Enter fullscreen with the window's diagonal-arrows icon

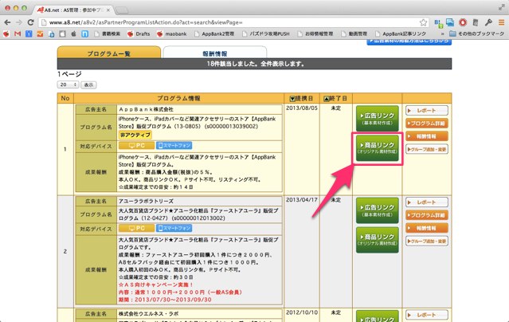pos(502,8)
